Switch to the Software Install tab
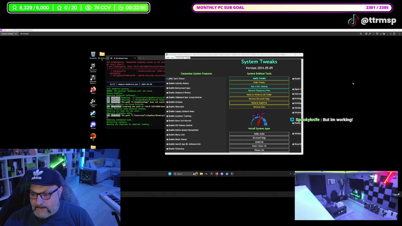The width and height of the screenshot is (402, 226). 179,58
